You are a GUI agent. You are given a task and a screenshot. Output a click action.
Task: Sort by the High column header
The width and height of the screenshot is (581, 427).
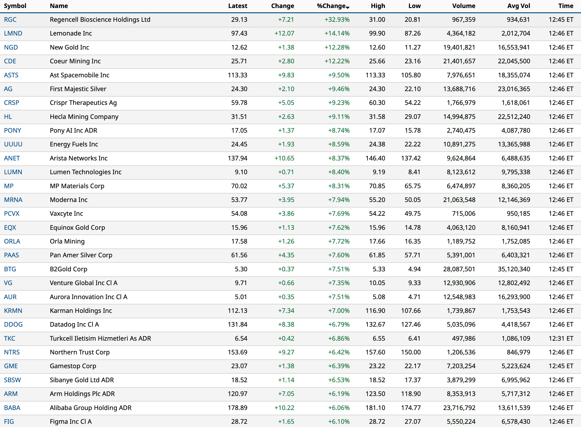(377, 6)
